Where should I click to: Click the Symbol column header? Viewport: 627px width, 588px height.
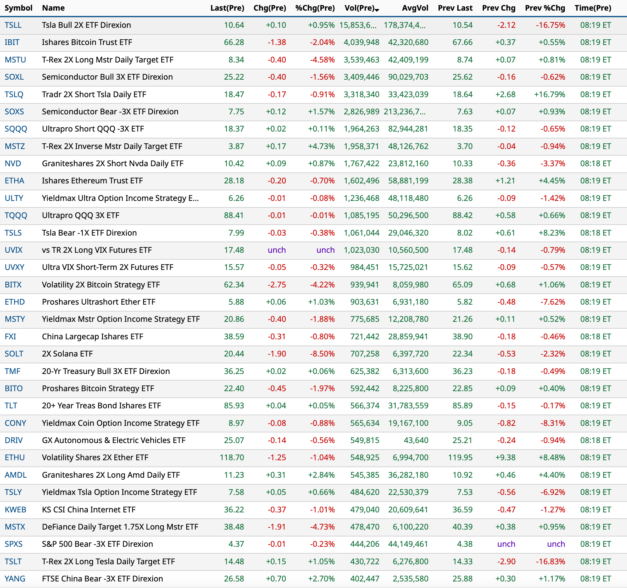18,8
